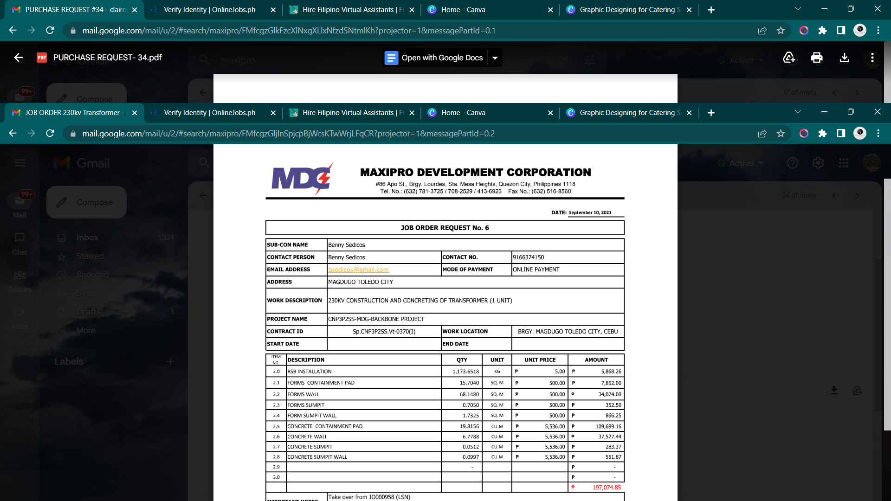Open tab search chevron in lower window
891x501 pixels.
click(798, 112)
